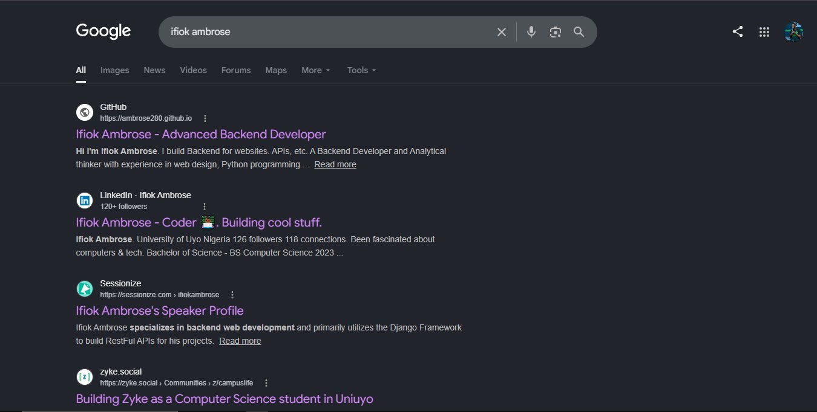The image size is (817, 412).
Task: Switch to the Images tab
Action: 115,70
